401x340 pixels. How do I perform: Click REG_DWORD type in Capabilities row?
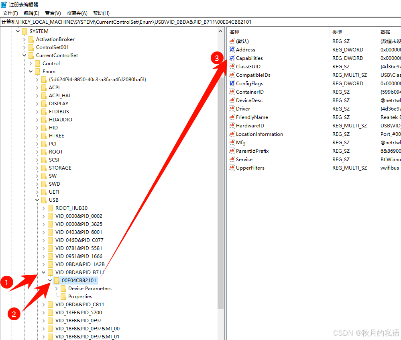348,58
